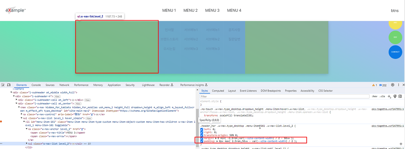405x149 pixels.
Task: Click MENU 4 in site navigation
Action: coord(234,10)
